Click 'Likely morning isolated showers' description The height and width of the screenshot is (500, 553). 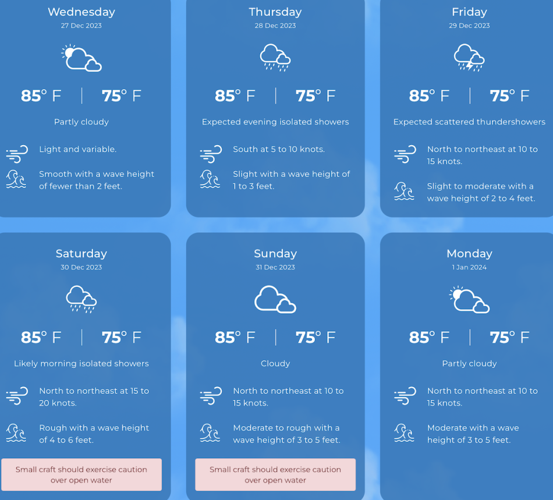point(81,364)
